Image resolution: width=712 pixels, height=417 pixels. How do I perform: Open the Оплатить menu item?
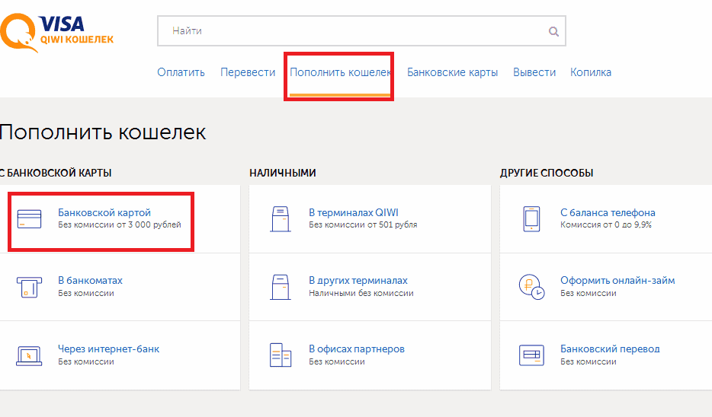tap(181, 72)
